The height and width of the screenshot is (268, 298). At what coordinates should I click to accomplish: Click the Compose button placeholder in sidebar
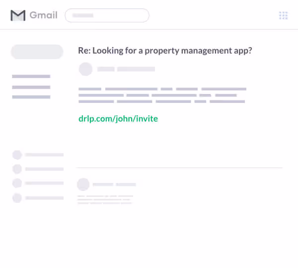pos(37,52)
